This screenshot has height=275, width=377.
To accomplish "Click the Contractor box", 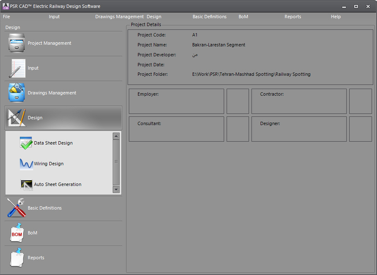I will coord(299,101).
